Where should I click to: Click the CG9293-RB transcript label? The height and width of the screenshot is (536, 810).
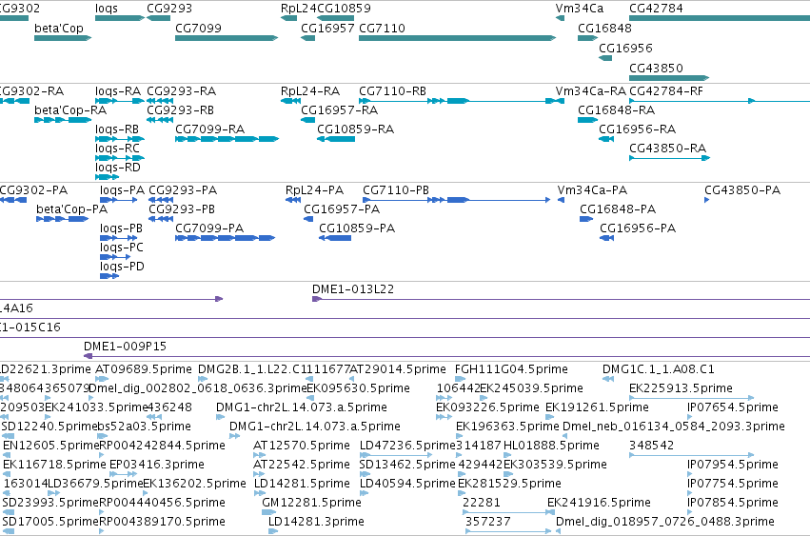180,110
